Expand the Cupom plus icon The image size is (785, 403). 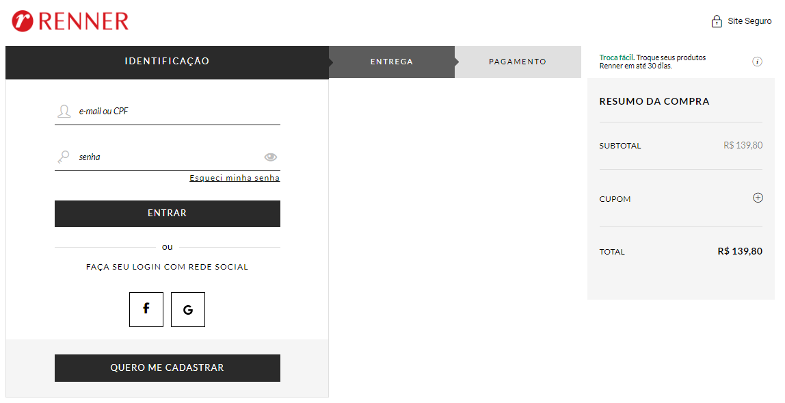click(758, 198)
